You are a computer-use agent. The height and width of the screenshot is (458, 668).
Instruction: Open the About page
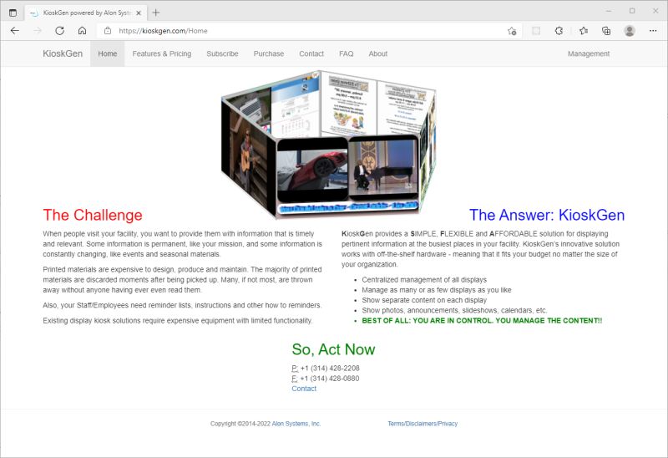pyautogui.click(x=378, y=53)
